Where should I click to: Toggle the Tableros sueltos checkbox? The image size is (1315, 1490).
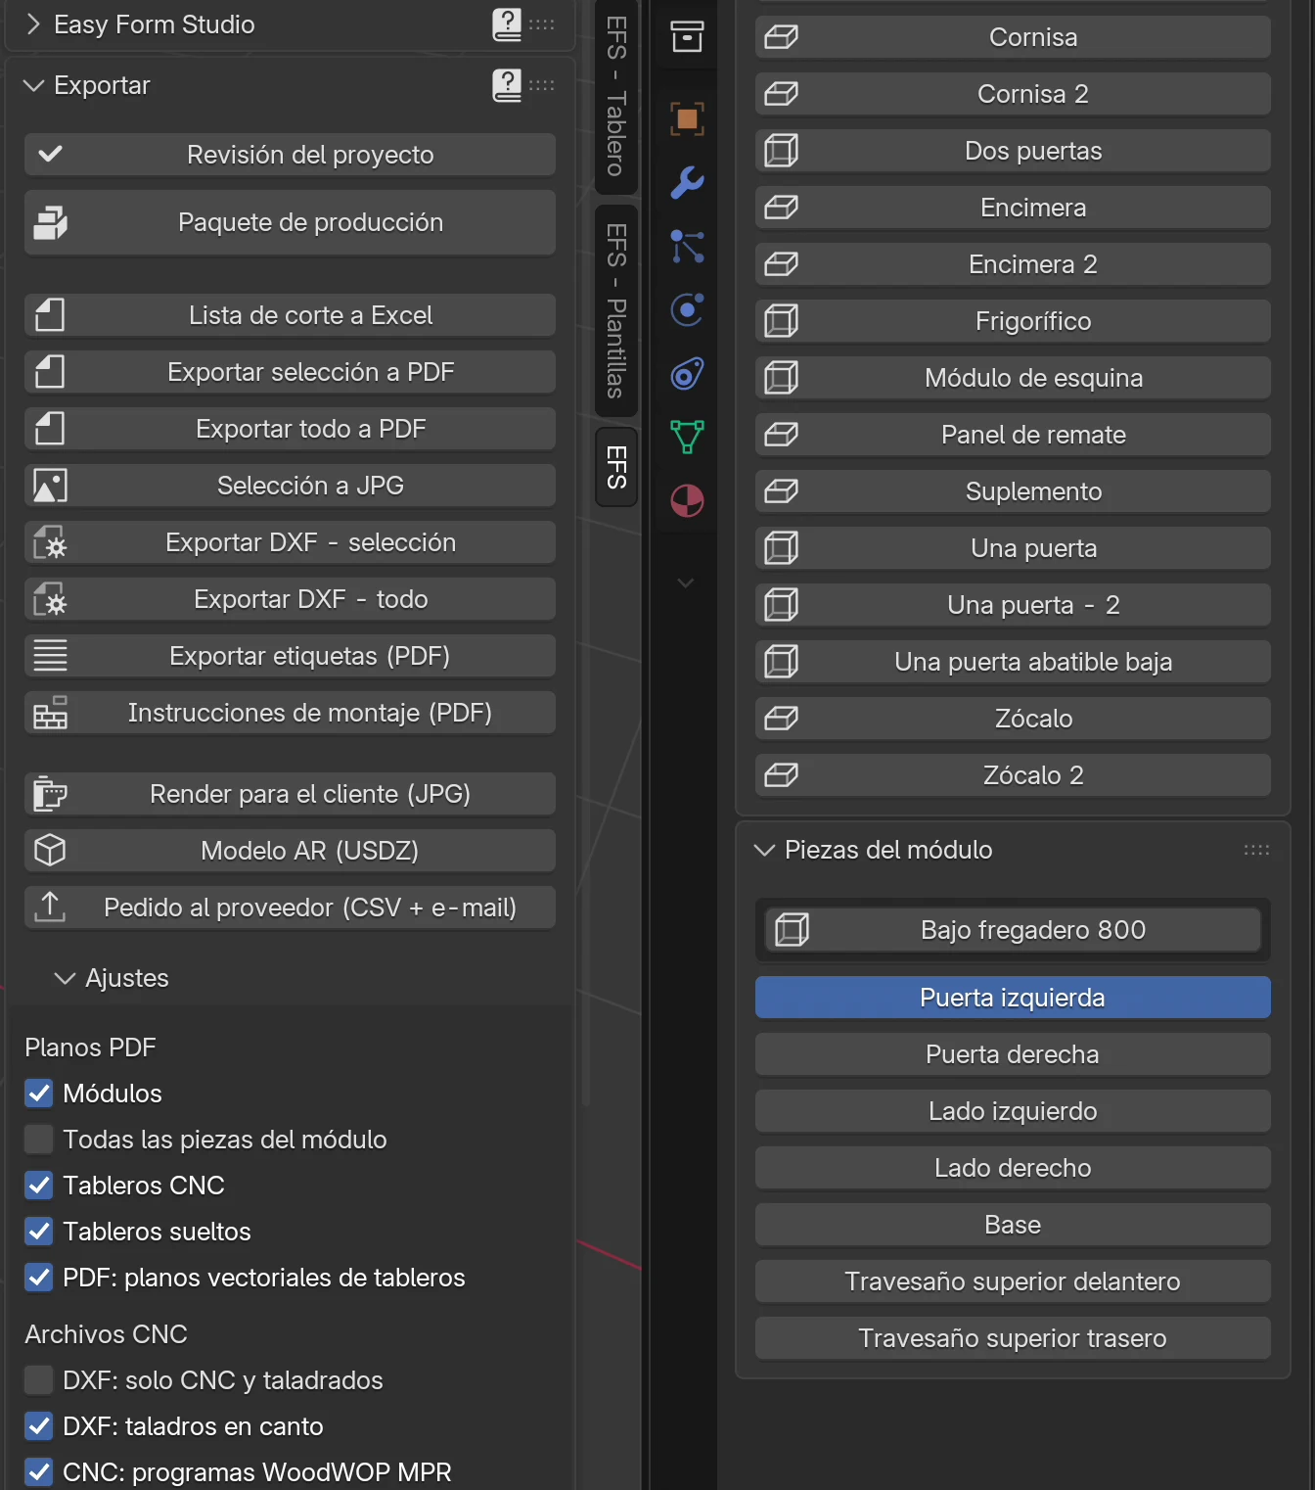[39, 1232]
